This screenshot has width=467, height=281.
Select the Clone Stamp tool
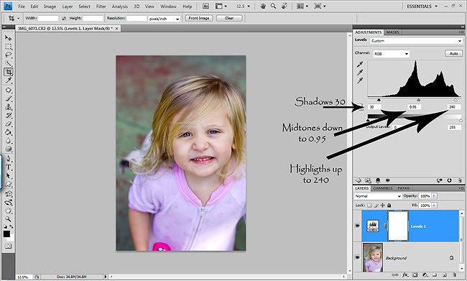point(9,107)
